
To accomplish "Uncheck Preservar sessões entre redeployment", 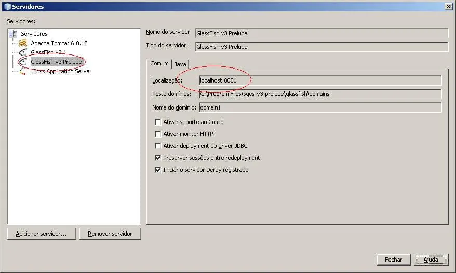I will (x=158, y=158).
